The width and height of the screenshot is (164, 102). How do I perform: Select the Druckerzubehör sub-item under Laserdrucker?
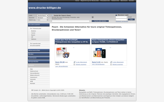point(35,46)
